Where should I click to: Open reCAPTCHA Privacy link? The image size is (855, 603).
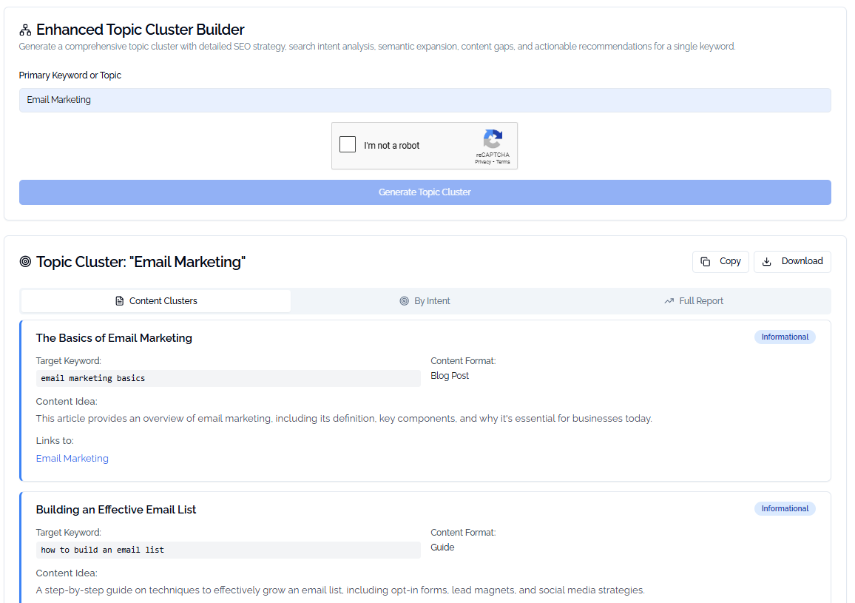tap(482, 162)
